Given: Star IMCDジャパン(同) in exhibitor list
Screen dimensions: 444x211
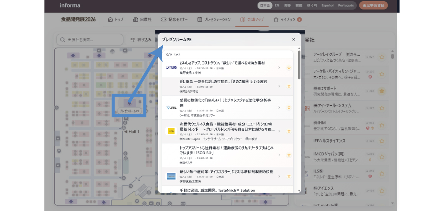Looking at the screenshot, I should coord(382,157).
